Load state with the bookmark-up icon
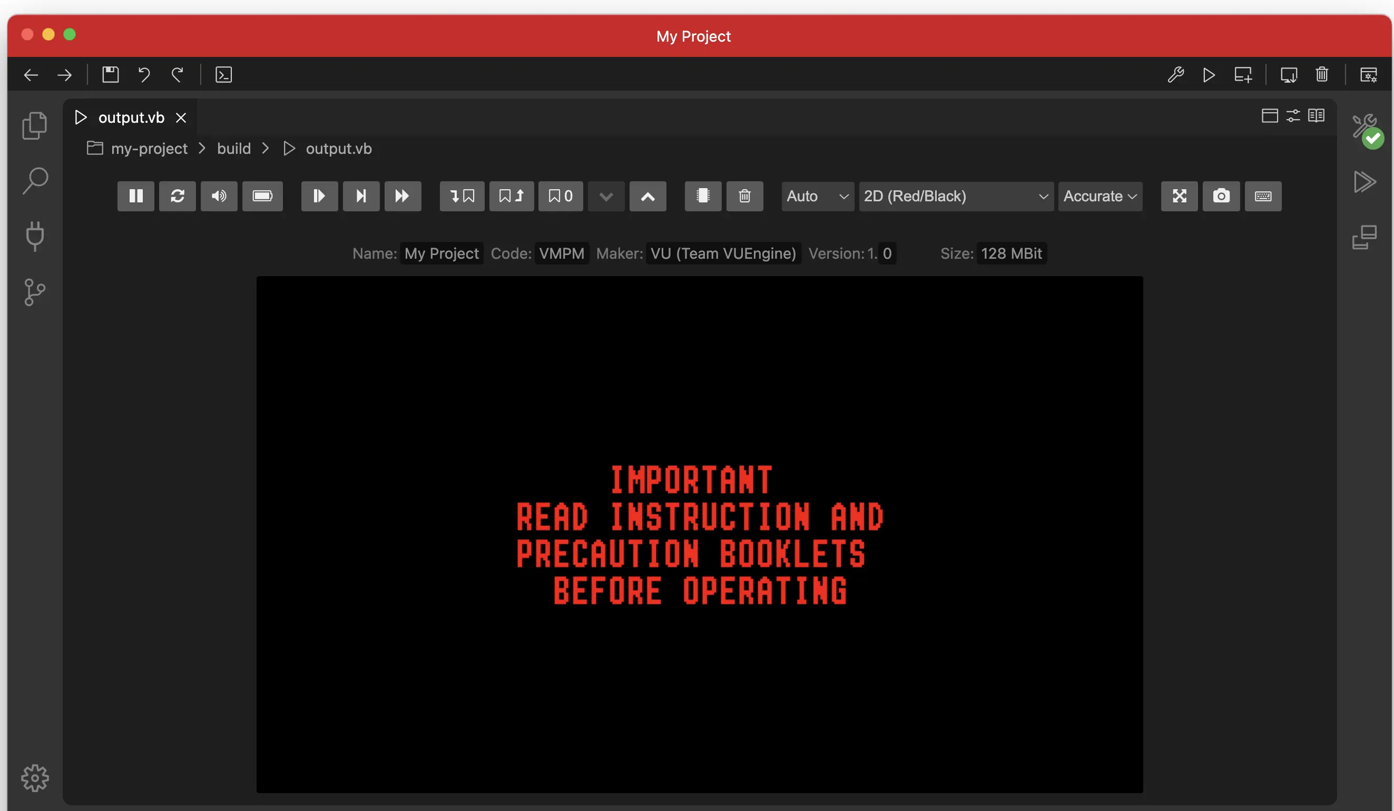This screenshot has width=1394, height=811. point(511,196)
